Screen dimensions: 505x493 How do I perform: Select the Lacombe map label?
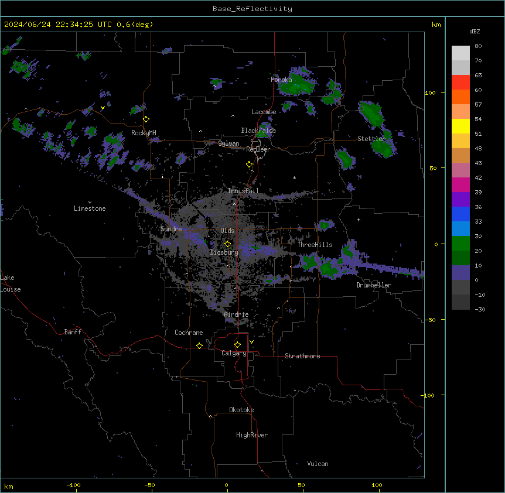264,112
